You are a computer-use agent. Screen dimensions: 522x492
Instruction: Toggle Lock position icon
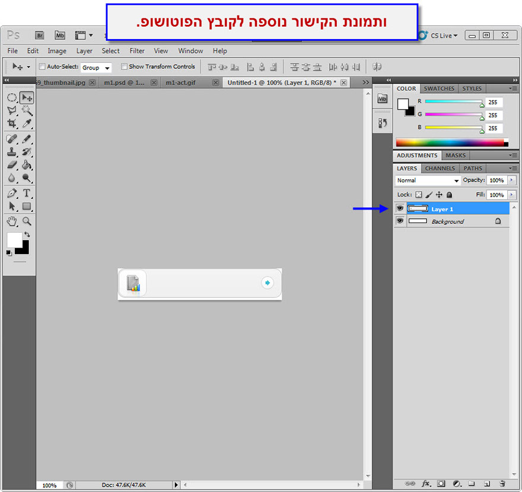coord(439,195)
